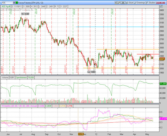Image resolution: width=167 pixels, height=136 pixels.
Task: Click the Sep label on time axis
Action: (46, 134)
